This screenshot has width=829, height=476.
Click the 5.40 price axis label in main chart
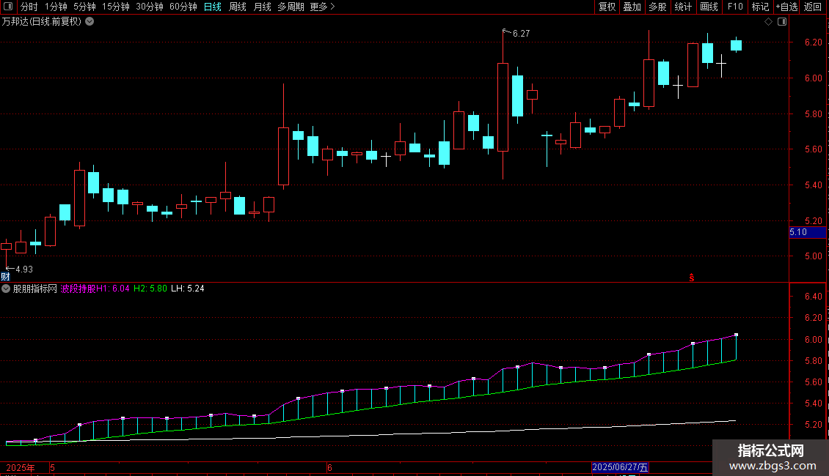coord(813,185)
